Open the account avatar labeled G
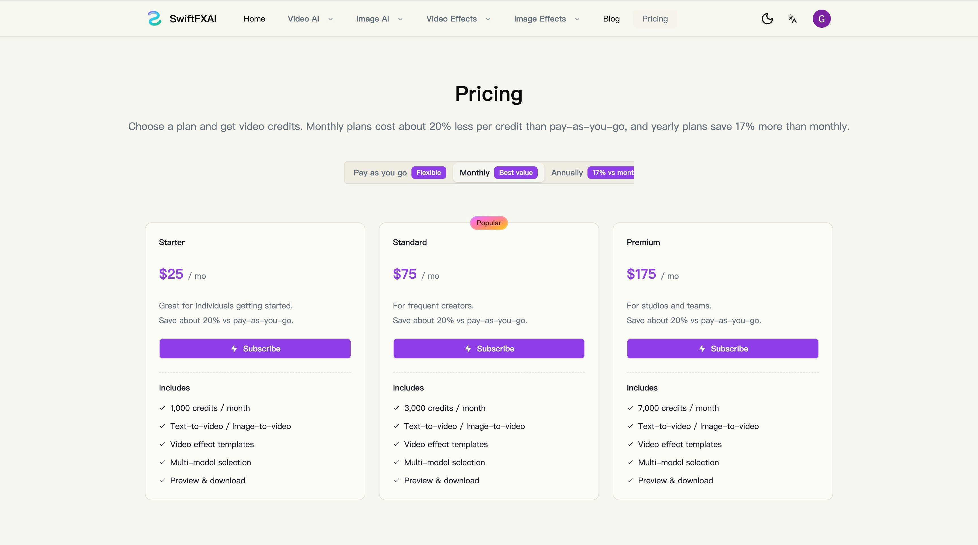This screenshot has height=545, width=978. (x=822, y=18)
